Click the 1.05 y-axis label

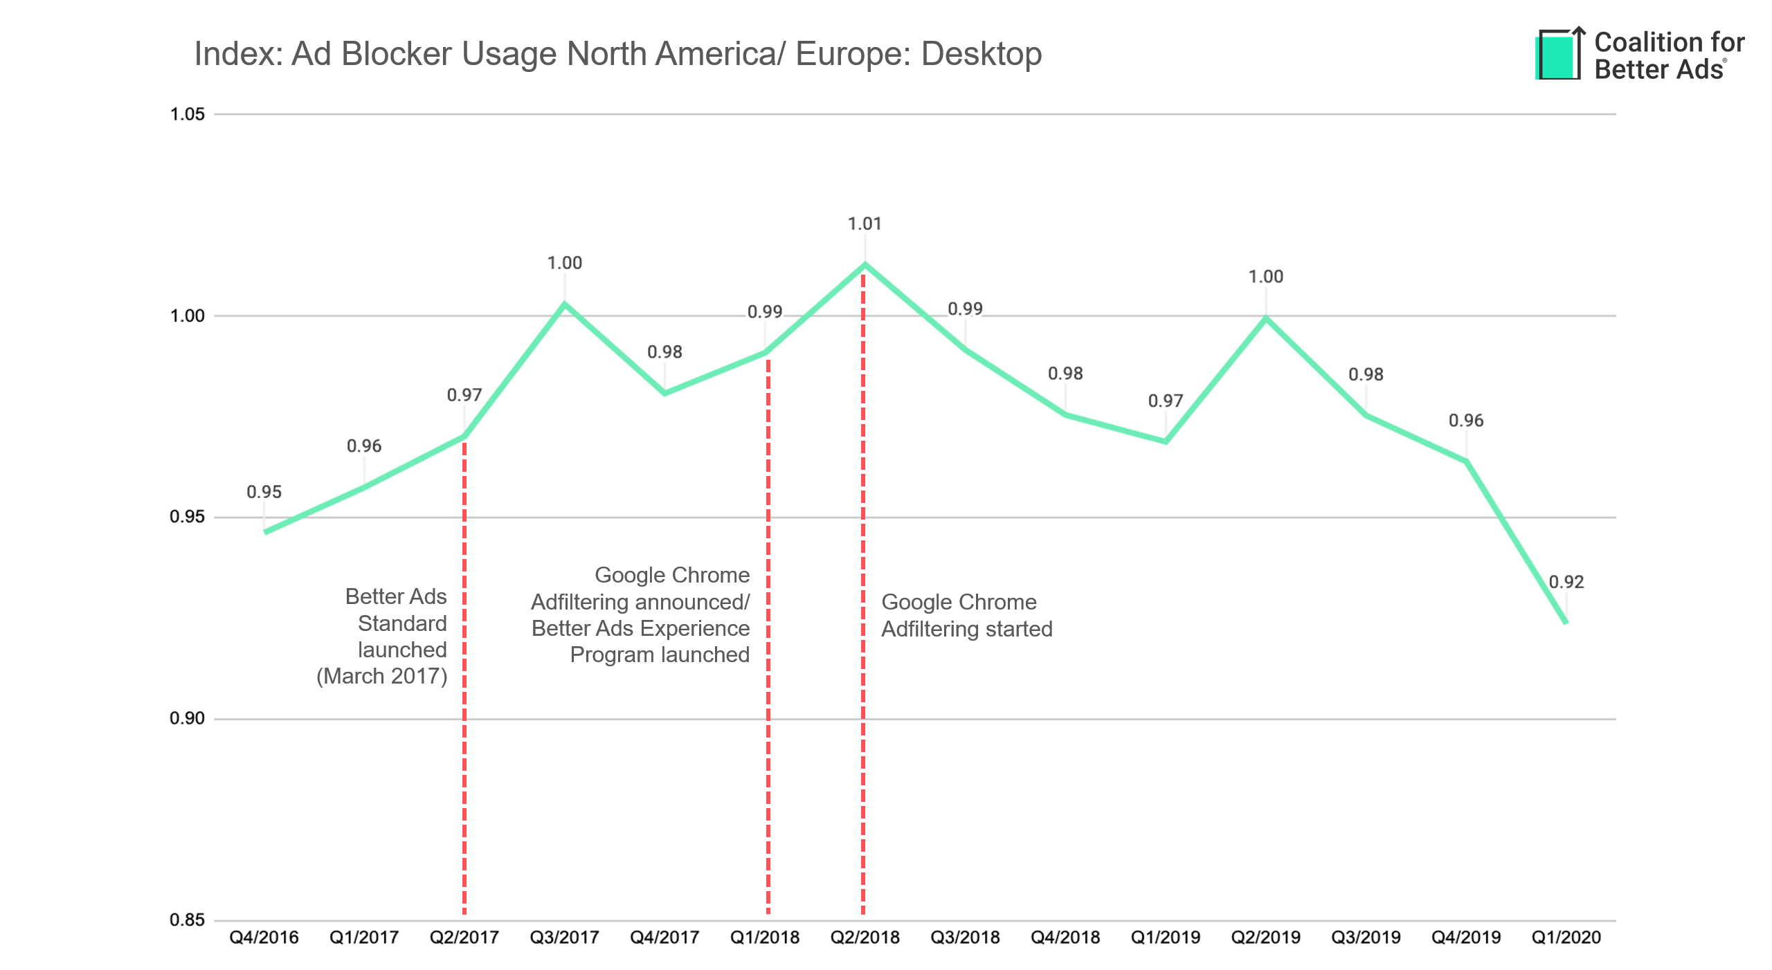(188, 114)
